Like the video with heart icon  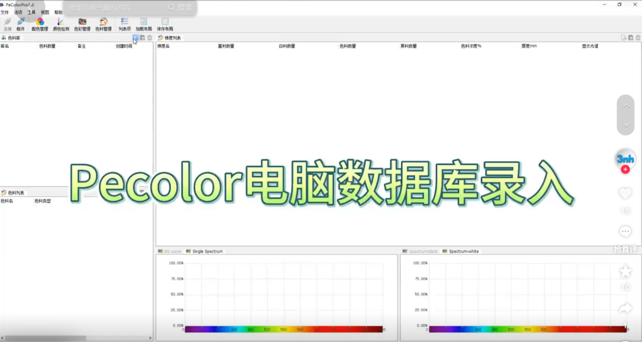tap(626, 194)
